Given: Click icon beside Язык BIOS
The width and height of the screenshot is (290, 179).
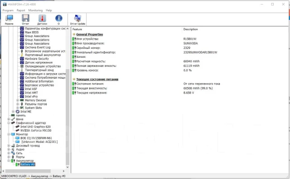Looking at the screenshot, I should pos(22,32).
